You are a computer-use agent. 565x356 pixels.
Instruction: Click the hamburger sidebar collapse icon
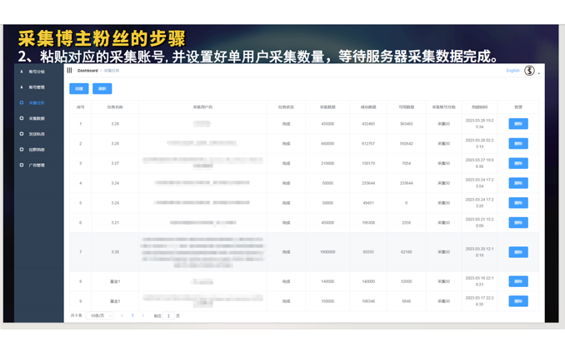pos(69,71)
